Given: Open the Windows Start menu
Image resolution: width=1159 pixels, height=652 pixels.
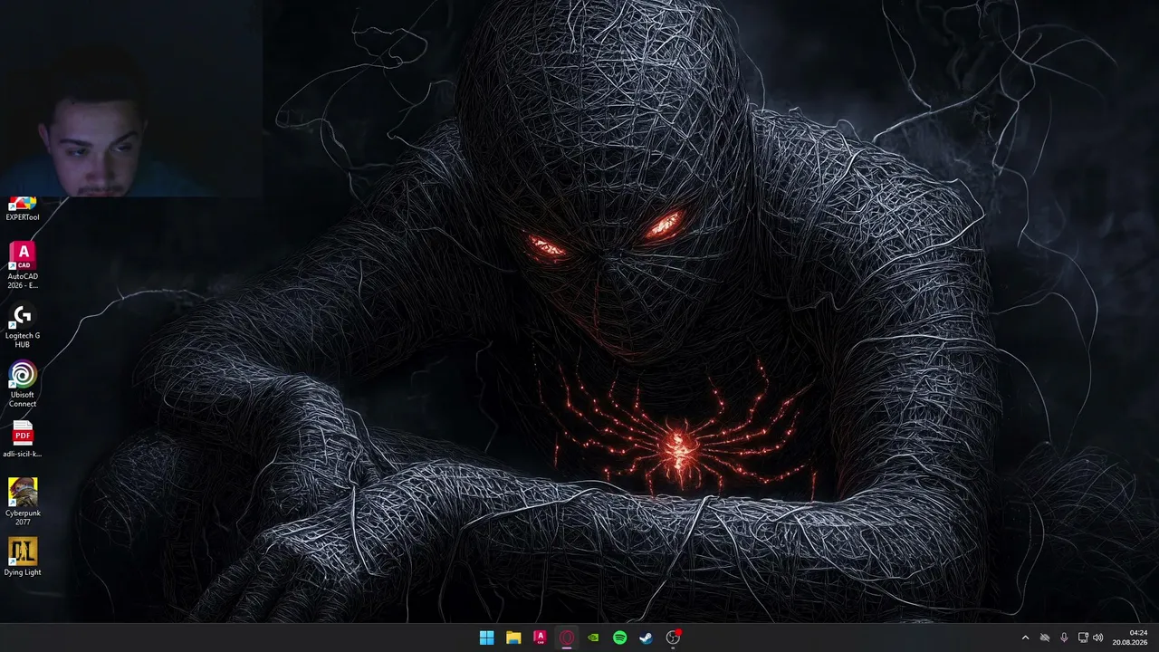Looking at the screenshot, I should click(486, 638).
